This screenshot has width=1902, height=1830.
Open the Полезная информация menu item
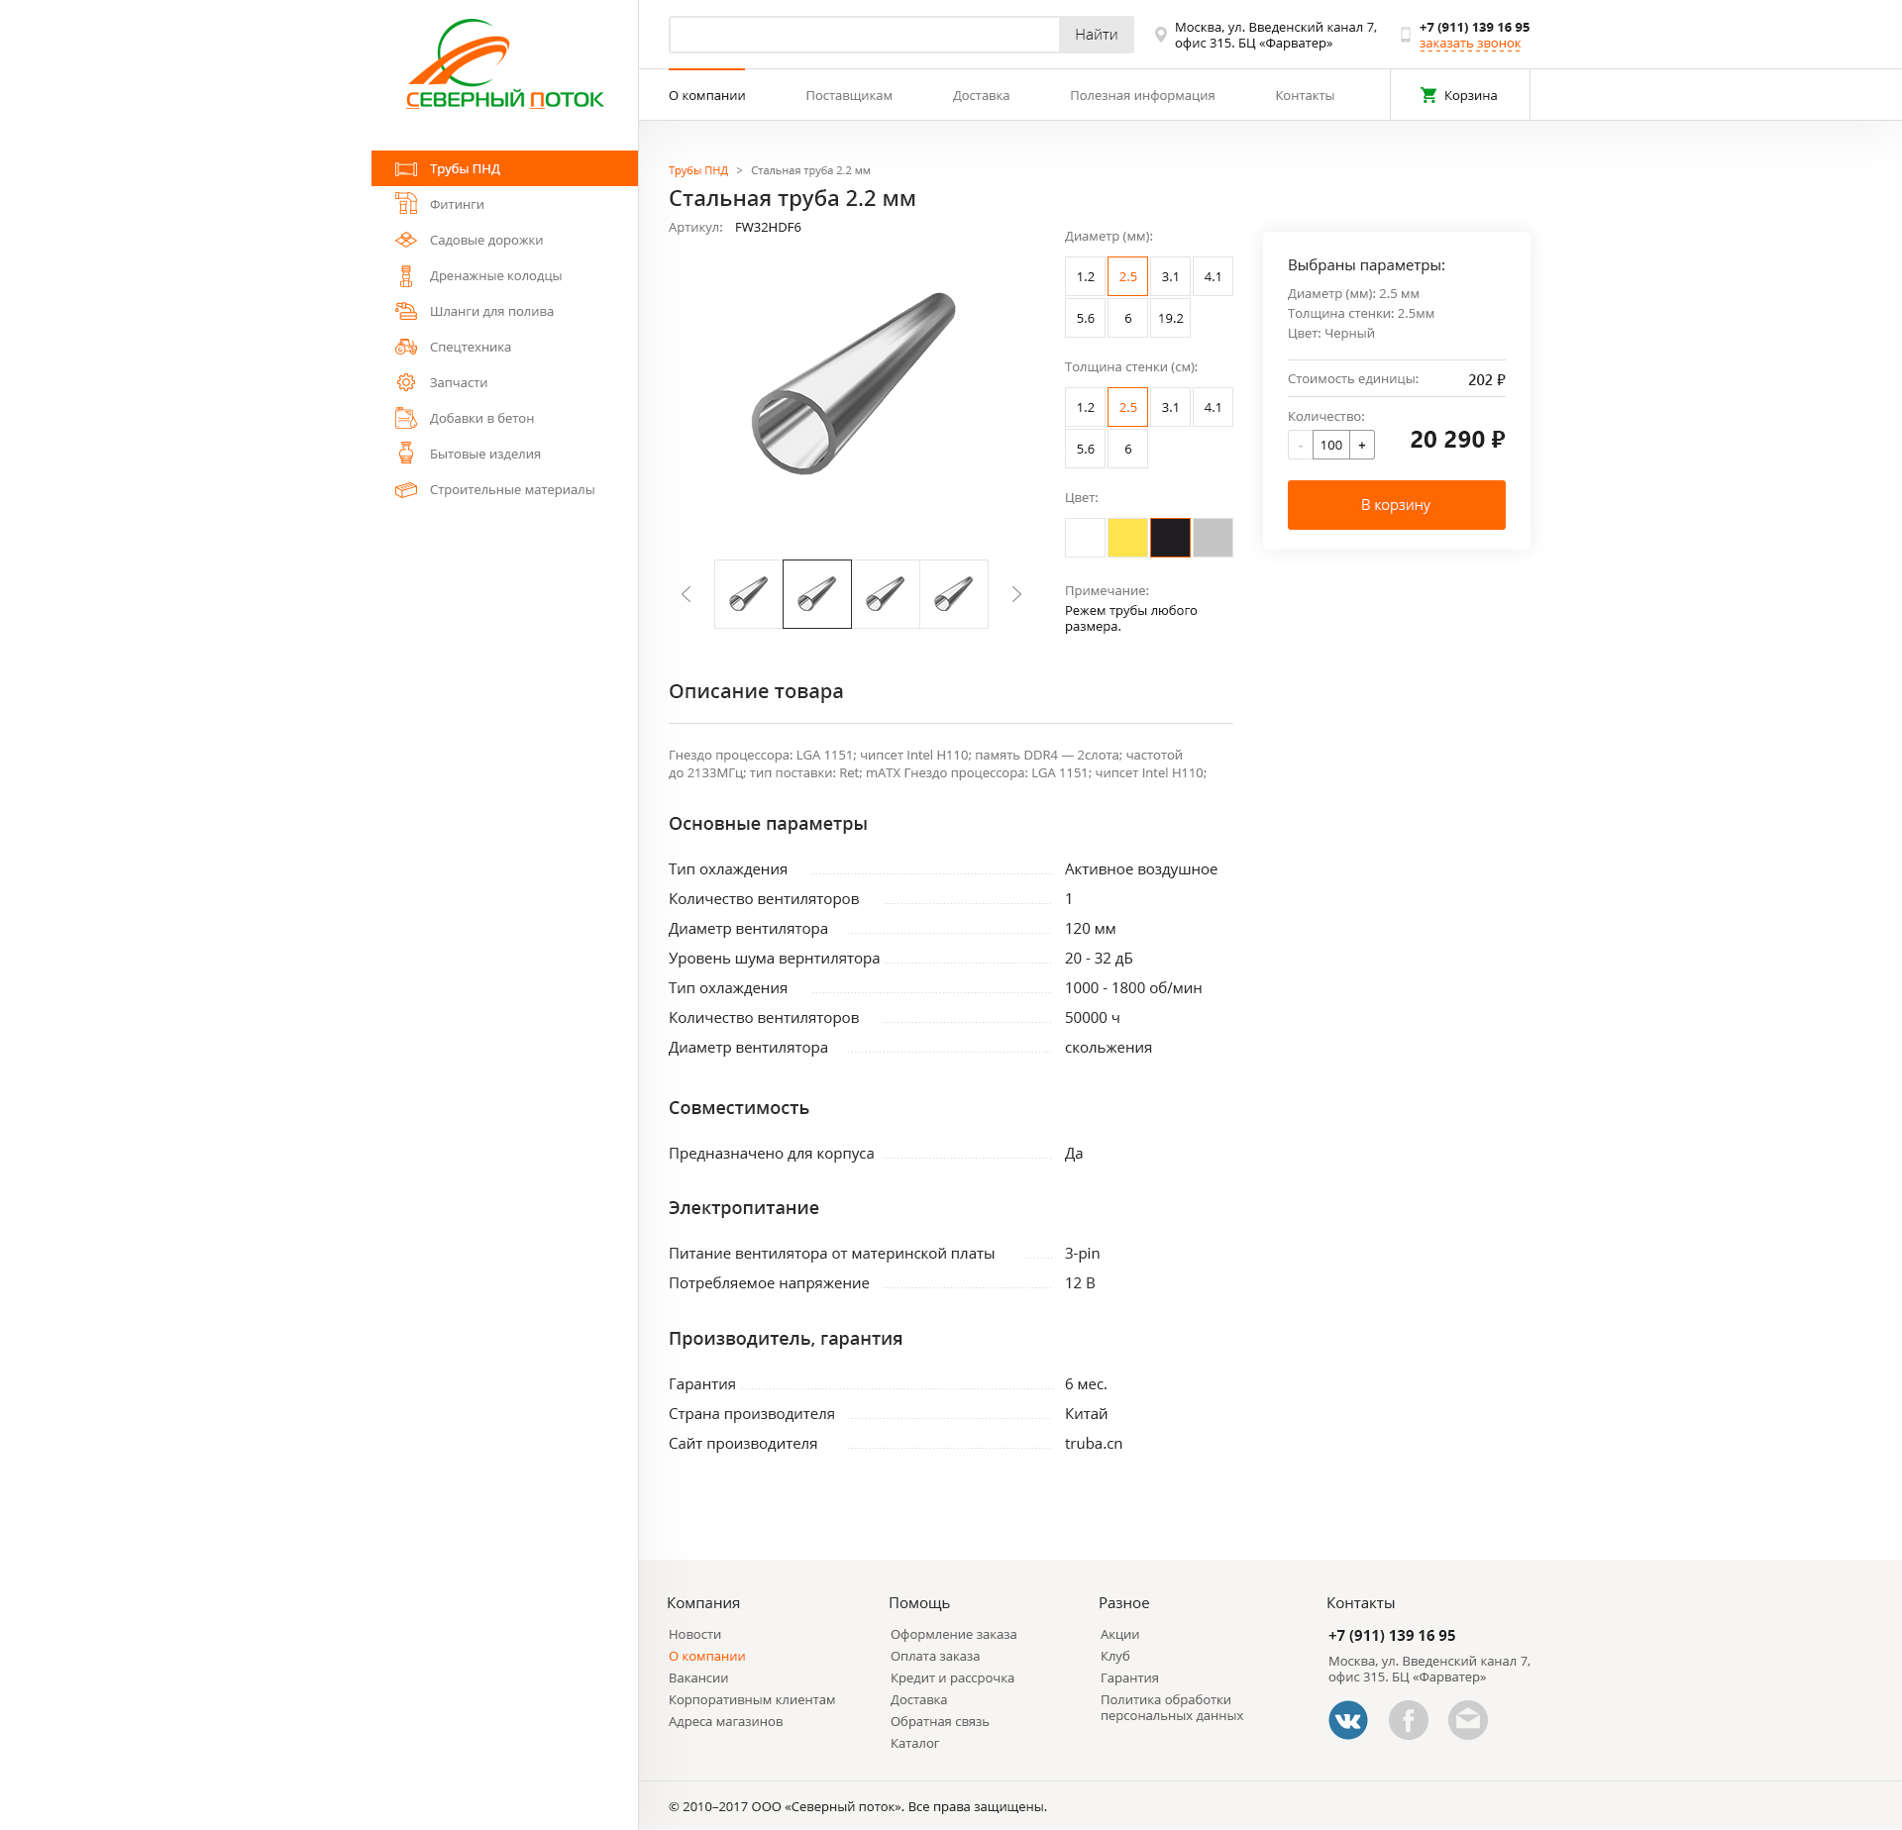pyautogui.click(x=1142, y=95)
